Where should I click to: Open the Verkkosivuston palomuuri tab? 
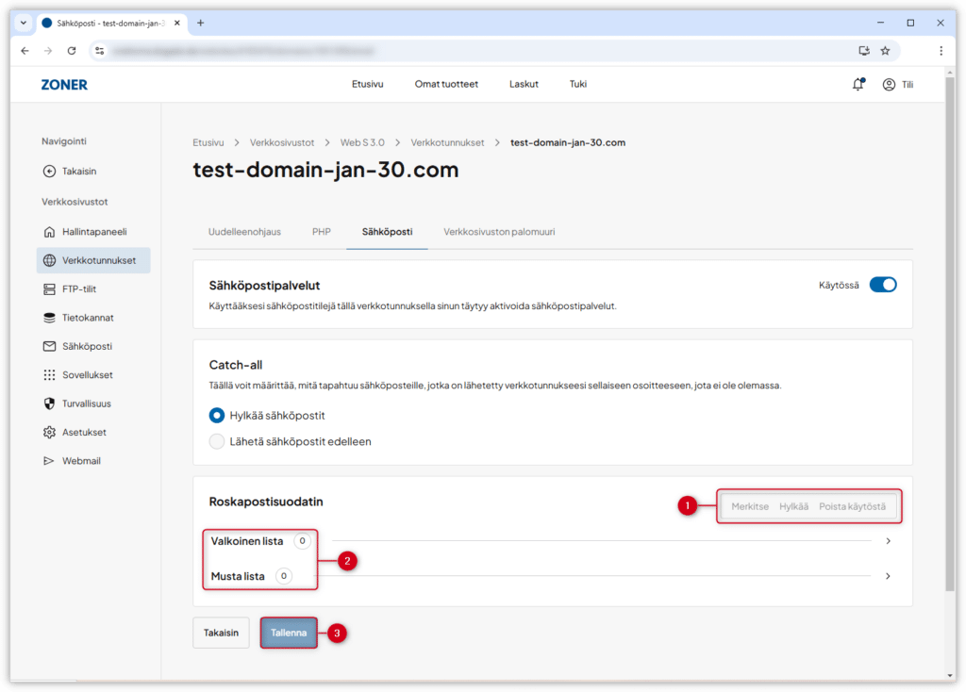click(499, 232)
